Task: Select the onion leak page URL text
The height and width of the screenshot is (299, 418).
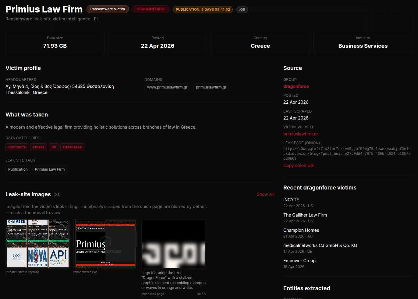Action: pyautogui.click(x=347, y=154)
